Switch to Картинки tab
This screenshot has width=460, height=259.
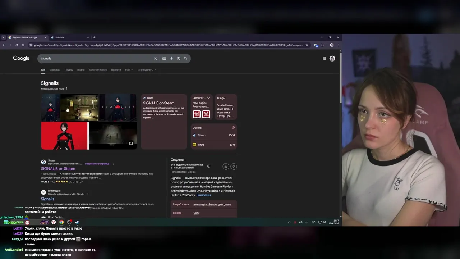55,70
